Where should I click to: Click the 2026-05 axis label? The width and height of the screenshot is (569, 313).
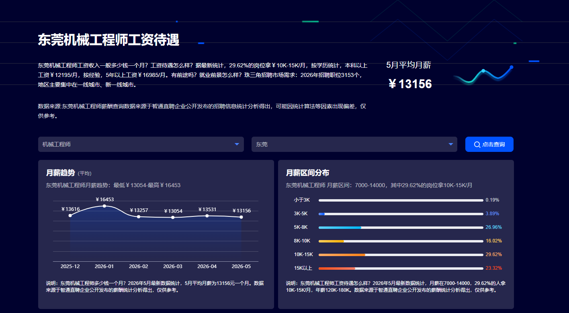(x=241, y=267)
